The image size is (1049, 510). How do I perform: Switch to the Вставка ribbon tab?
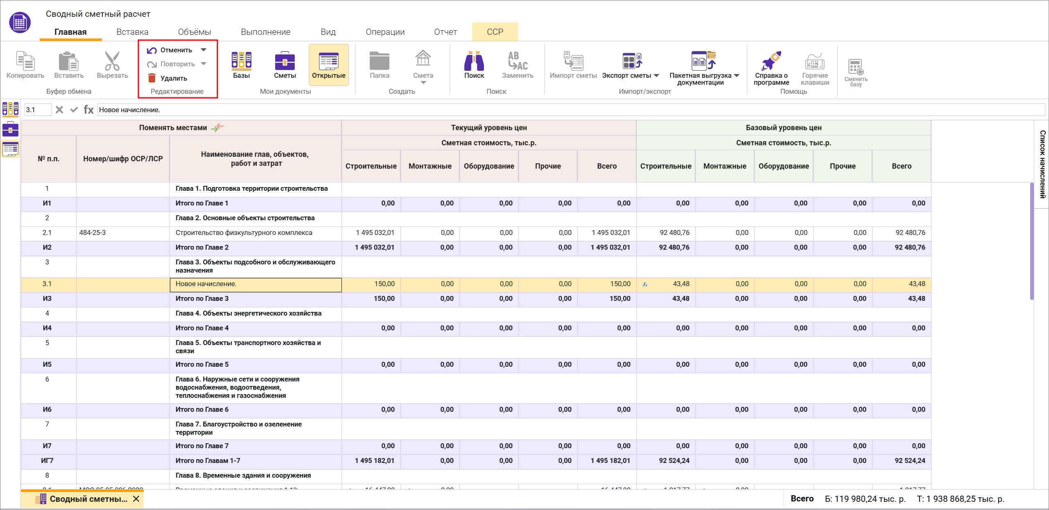132,32
